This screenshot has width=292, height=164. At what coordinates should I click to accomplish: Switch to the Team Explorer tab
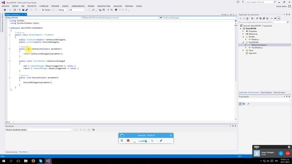tap(266, 92)
